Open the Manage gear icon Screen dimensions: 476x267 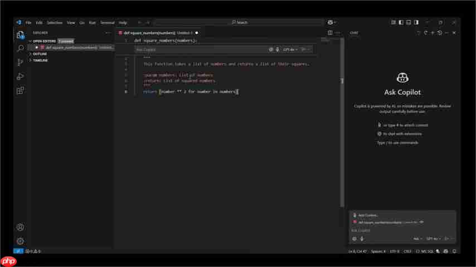(20, 241)
